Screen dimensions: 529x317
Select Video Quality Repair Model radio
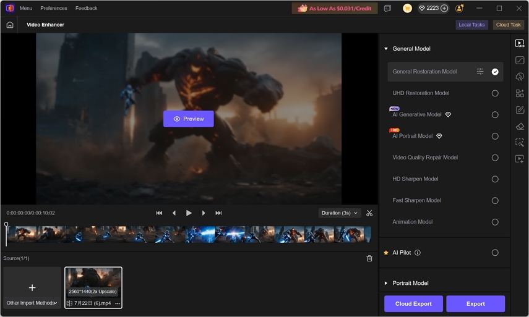tap(495, 158)
